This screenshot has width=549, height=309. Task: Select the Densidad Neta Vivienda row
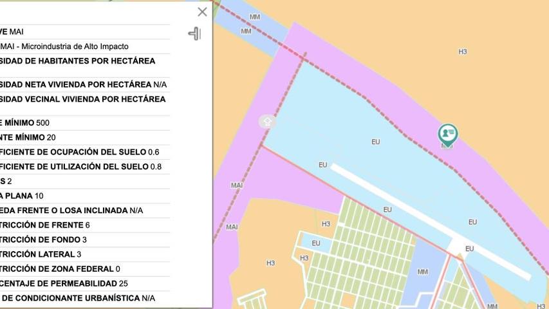(x=84, y=84)
